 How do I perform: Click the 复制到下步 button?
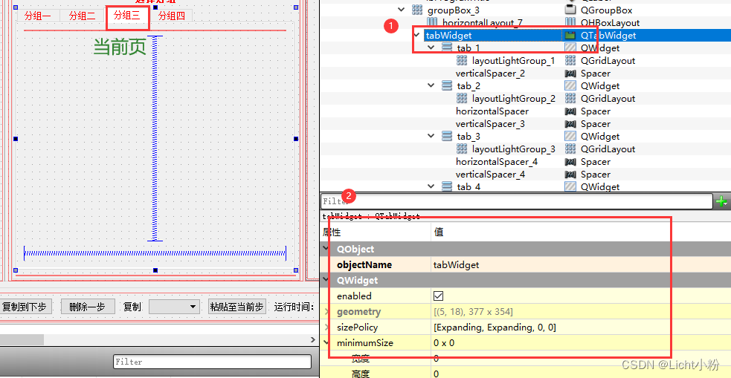[x=25, y=307]
